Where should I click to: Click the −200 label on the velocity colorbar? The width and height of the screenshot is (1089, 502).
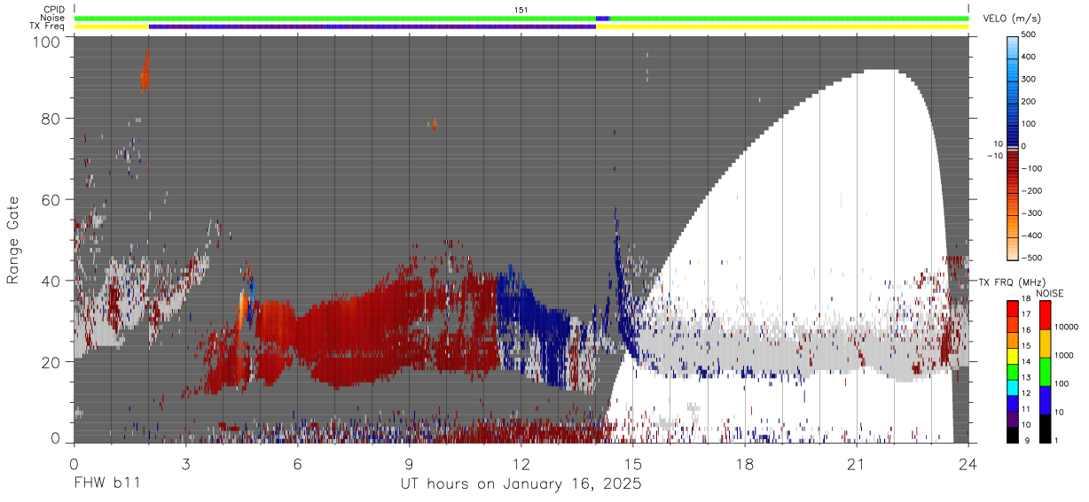[x=1031, y=191]
